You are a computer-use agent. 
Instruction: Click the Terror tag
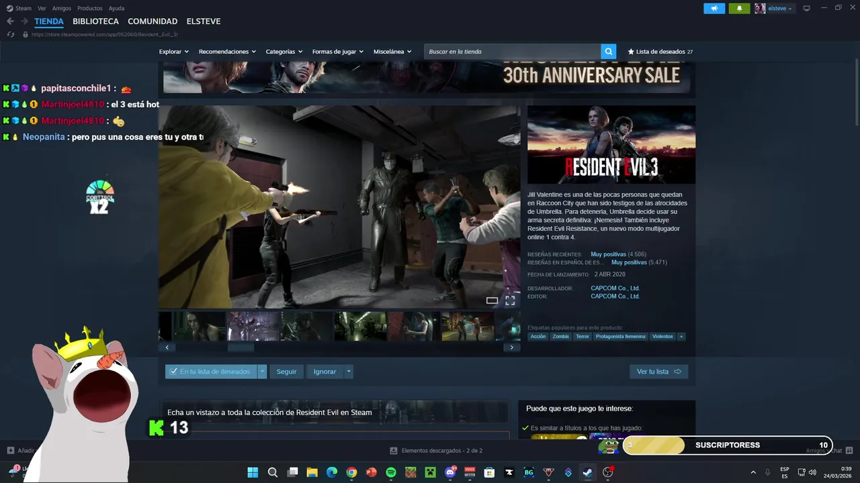point(582,337)
